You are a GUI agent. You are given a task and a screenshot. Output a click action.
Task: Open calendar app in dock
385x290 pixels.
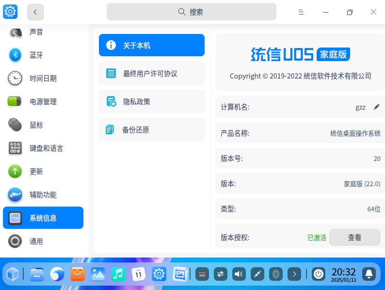(x=139, y=274)
